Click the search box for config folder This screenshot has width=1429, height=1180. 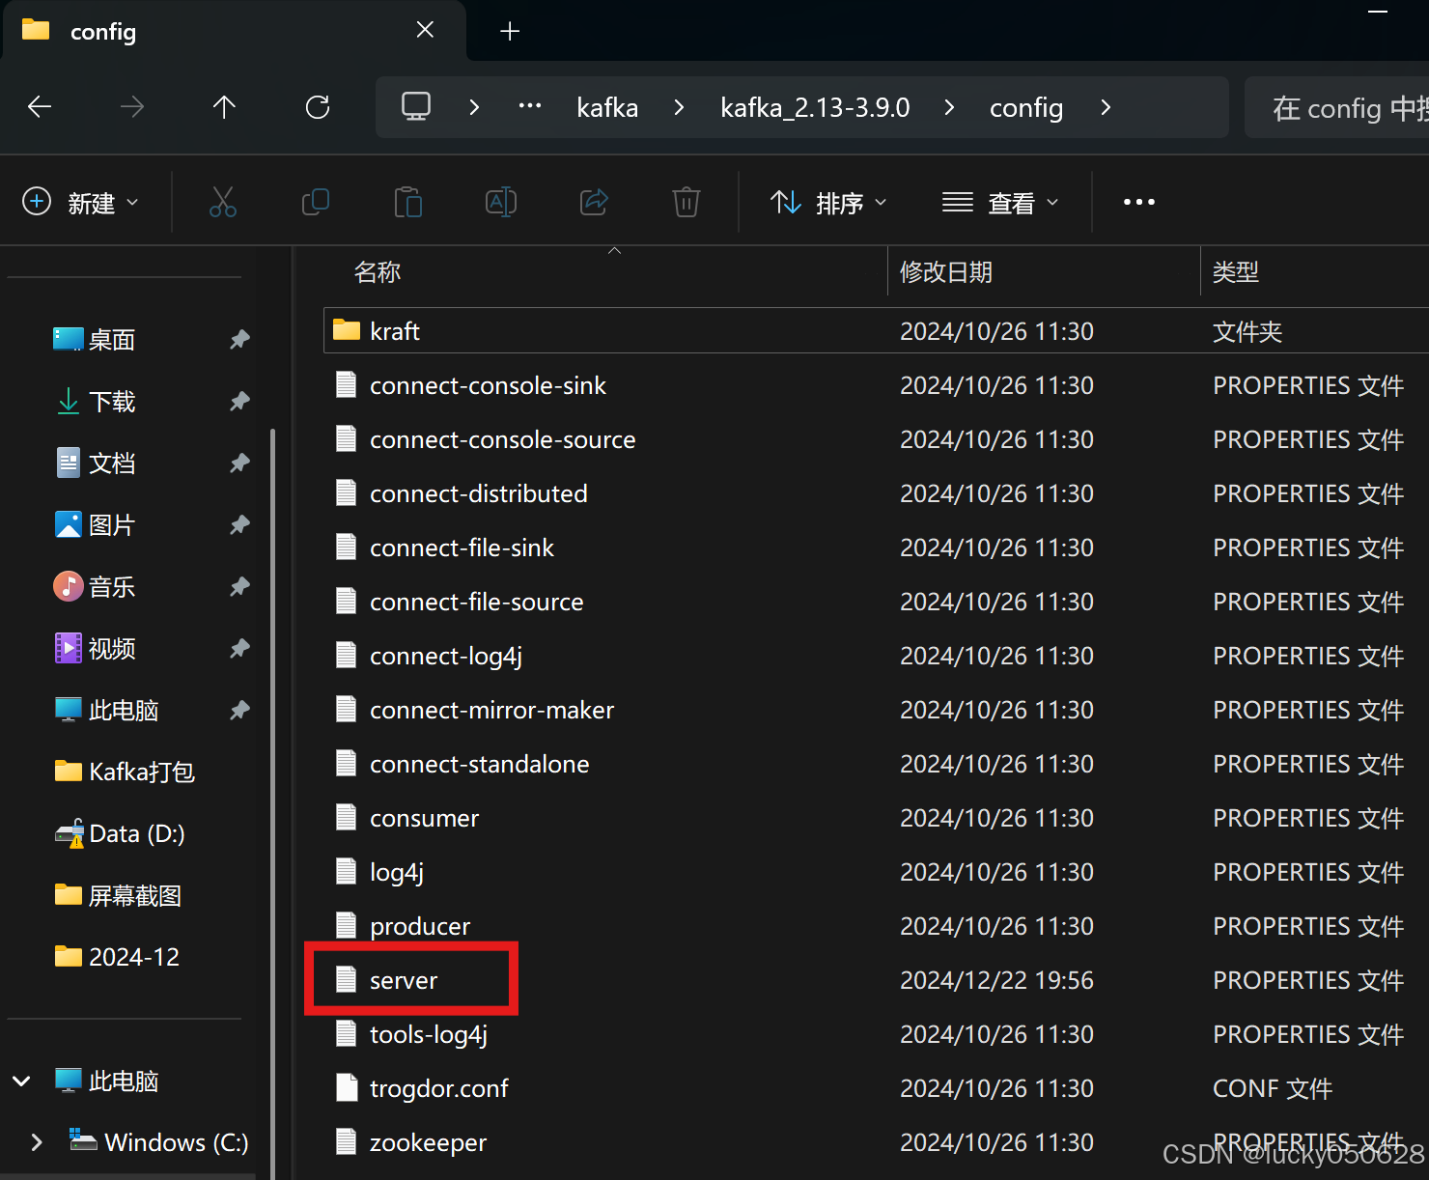[x=1337, y=107]
